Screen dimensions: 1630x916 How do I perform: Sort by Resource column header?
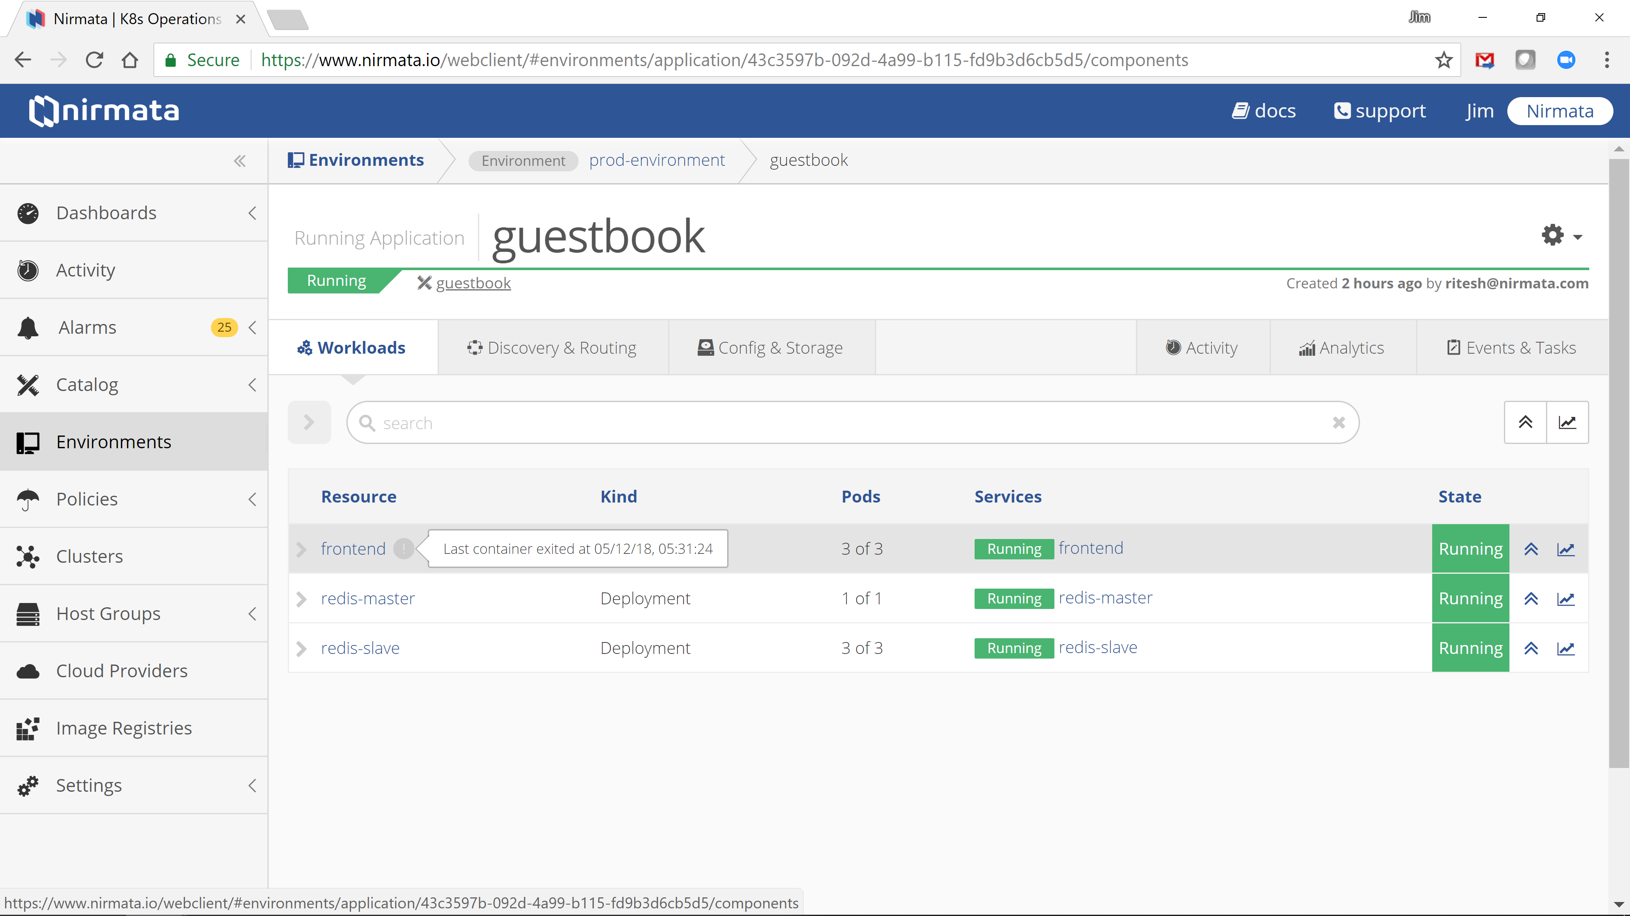[359, 496]
